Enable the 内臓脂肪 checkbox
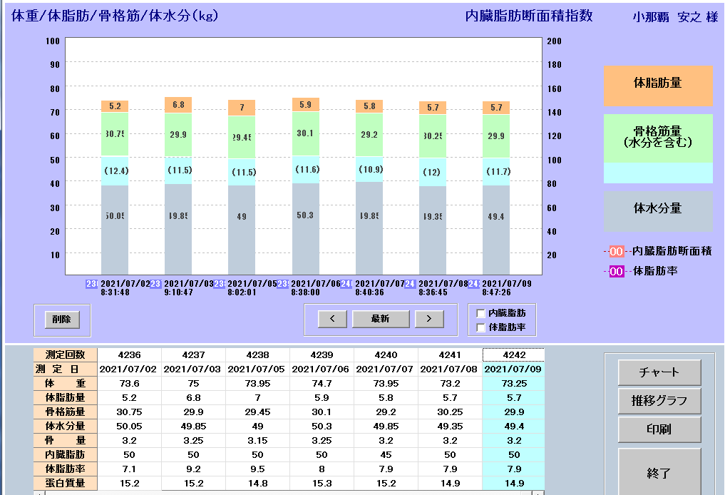Screen dimensions: 725x495 pyautogui.click(x=481, y=313)
